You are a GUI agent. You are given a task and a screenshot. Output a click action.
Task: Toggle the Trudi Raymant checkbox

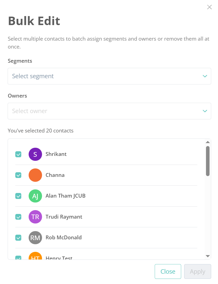[18, 217]
